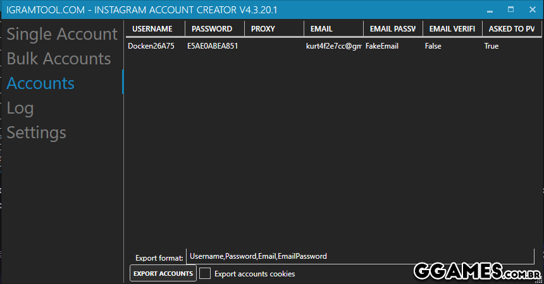Select the Docken26A75 account row
Image resolution: width=544 pixels, height=284 pixels.
(151, 46)
